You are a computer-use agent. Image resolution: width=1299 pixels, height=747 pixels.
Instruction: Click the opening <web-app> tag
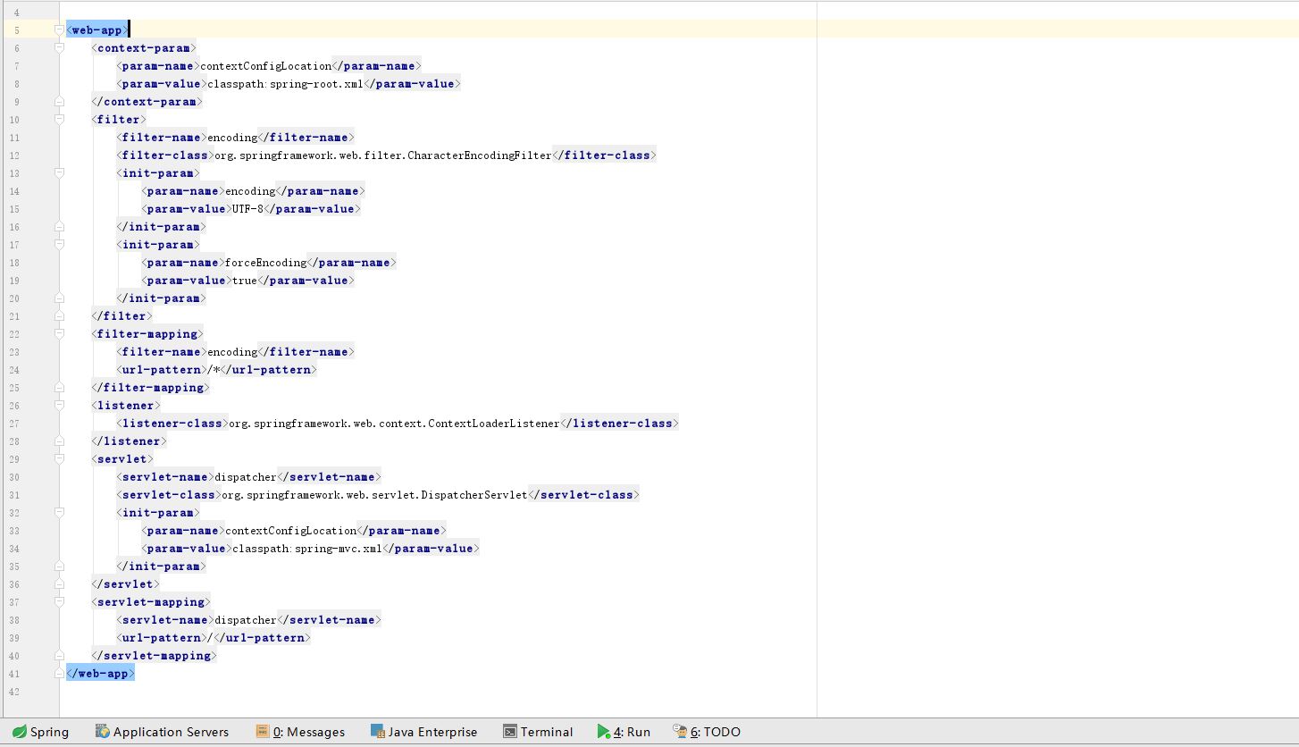pyautogui.click(x=97, y=30)
